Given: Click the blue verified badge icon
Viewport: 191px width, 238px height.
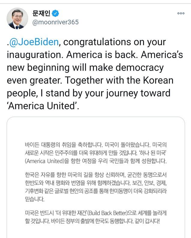Looking at the screenshot, I should 55,13.
